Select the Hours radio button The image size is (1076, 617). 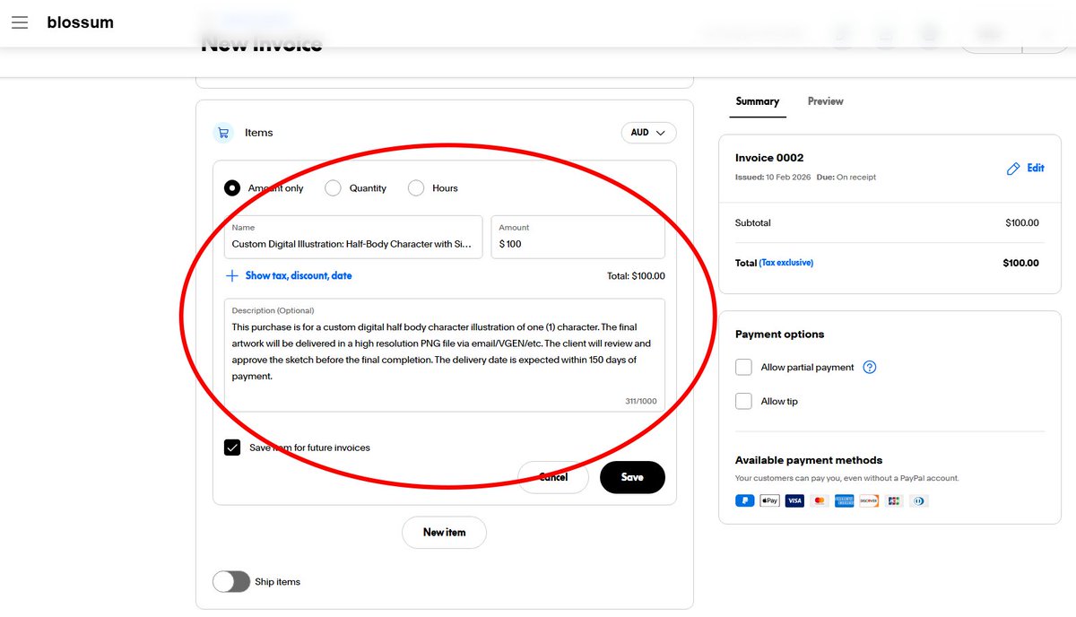[416, 188]
